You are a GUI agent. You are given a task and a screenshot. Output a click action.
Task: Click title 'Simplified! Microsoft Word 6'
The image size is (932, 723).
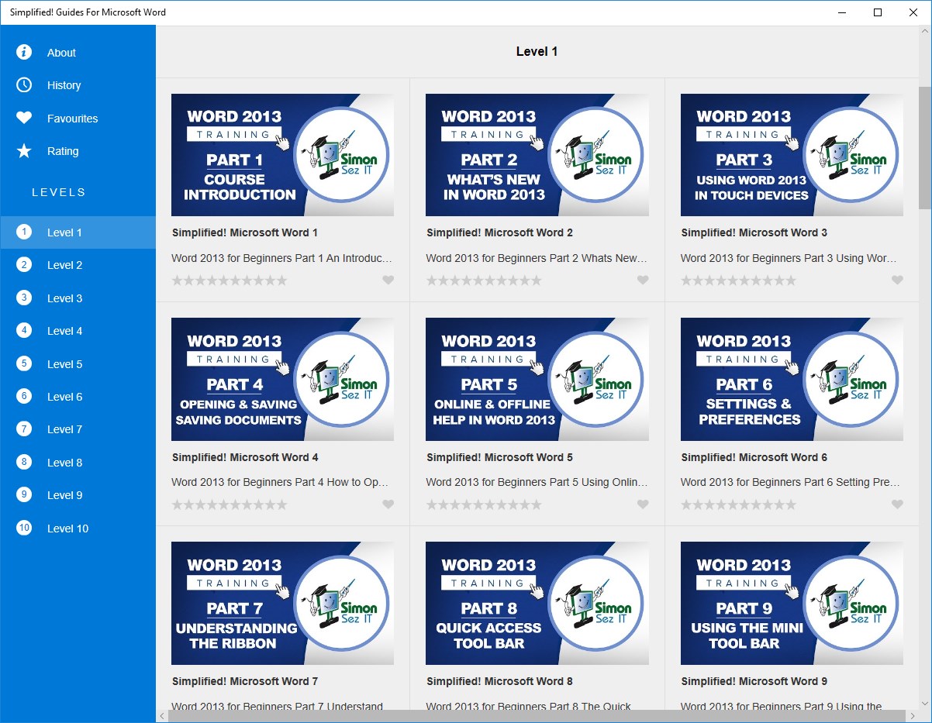pos(754,457)
